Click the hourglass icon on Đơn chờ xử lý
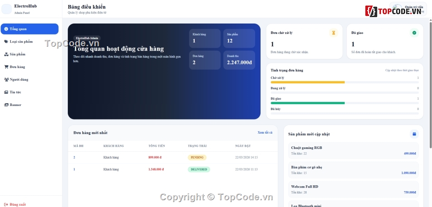The width and height of the screenshot is (432, 207). (x=333, y=33)
